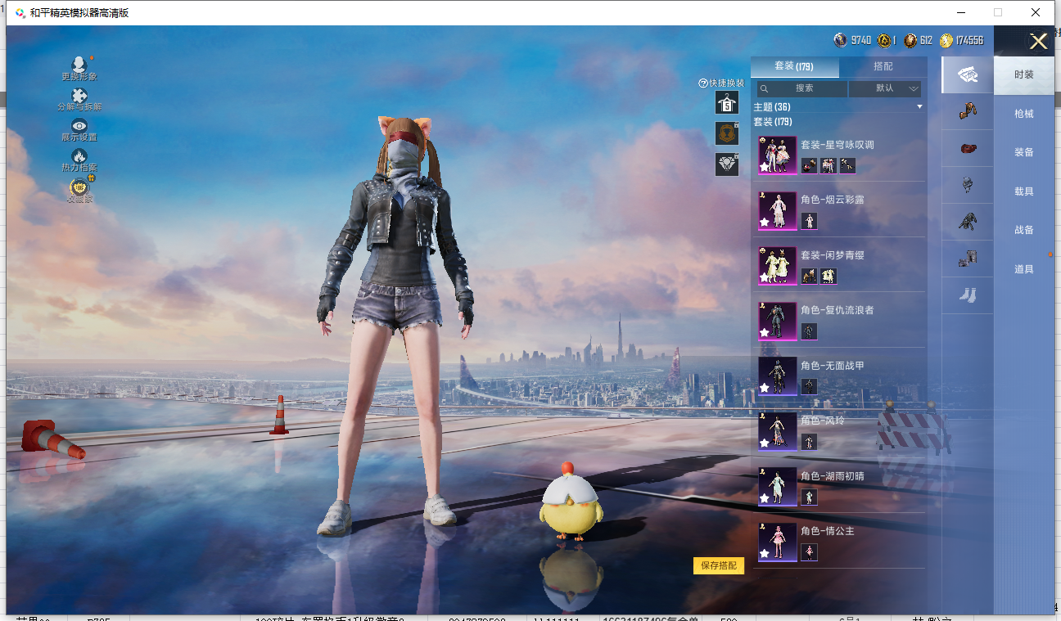Toggle favorite star on 套装-星穹咏叹调
The image size is (1061, 621).
point(765,167)
